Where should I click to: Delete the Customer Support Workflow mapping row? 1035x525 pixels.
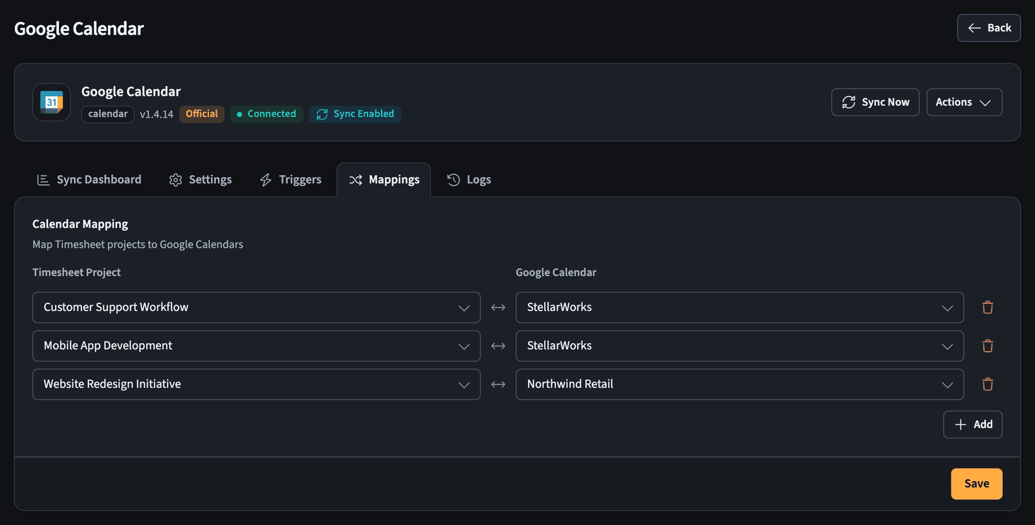988,308
